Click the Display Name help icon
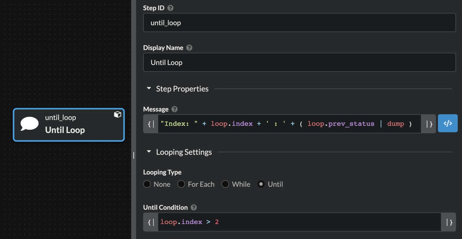The height and width of the screenshot is (239, 462). tap(189, 48)
